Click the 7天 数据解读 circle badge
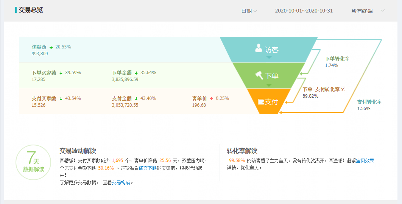 [x=33, y=162]
